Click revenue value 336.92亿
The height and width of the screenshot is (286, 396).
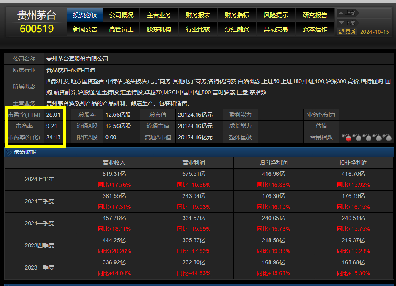[114, 263]
